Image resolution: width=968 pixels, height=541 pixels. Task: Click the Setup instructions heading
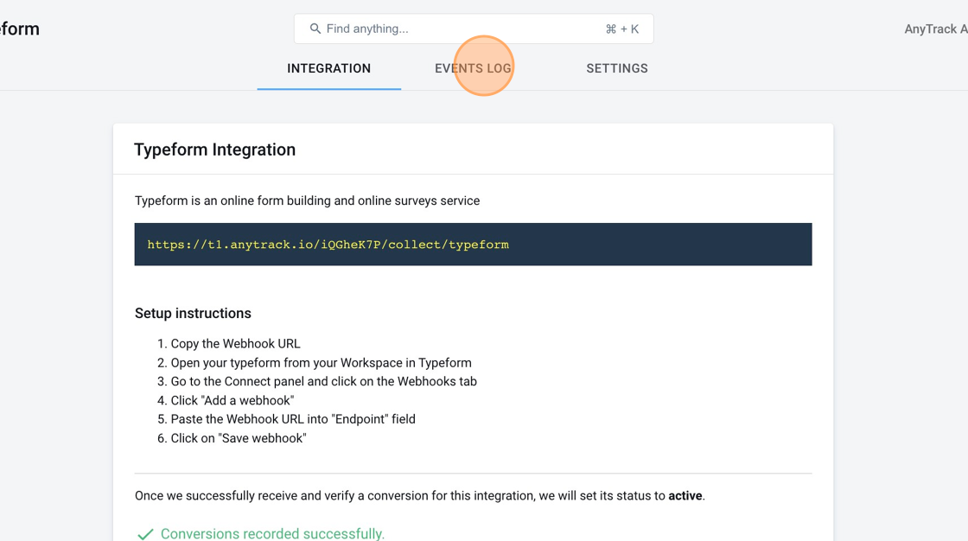pos(193,313)
